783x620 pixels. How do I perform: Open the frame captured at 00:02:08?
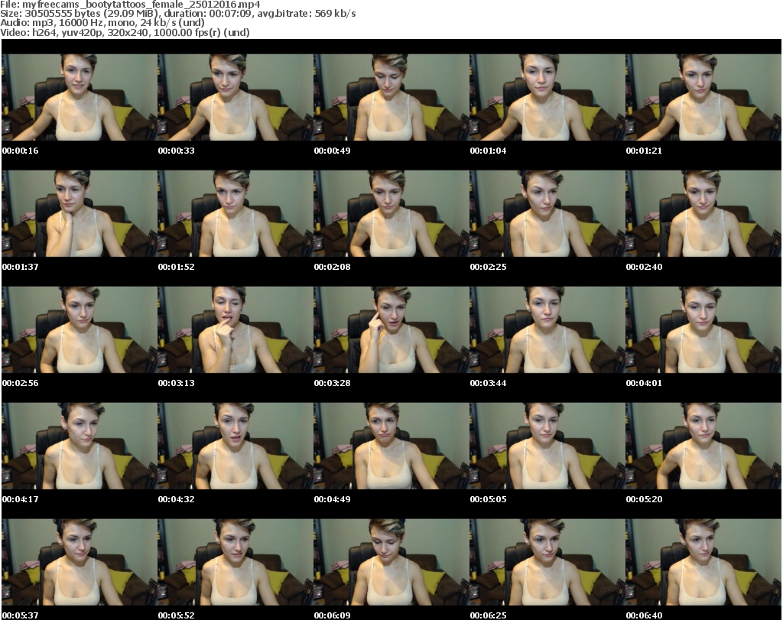(x=391, y=213)
